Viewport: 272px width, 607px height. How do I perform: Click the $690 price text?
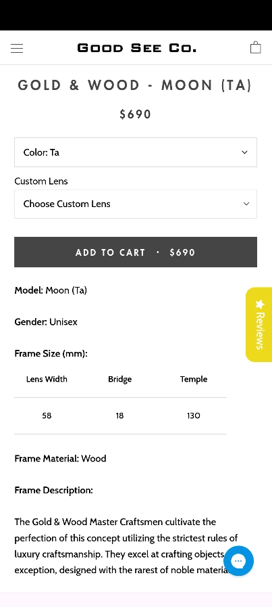pos(135,114)
